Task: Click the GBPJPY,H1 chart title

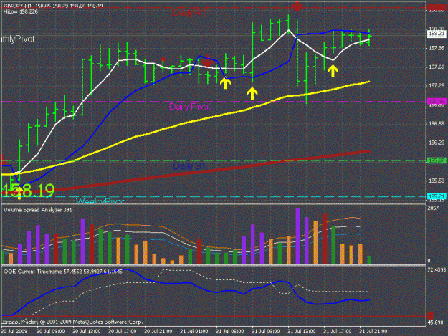Action: 53,6
